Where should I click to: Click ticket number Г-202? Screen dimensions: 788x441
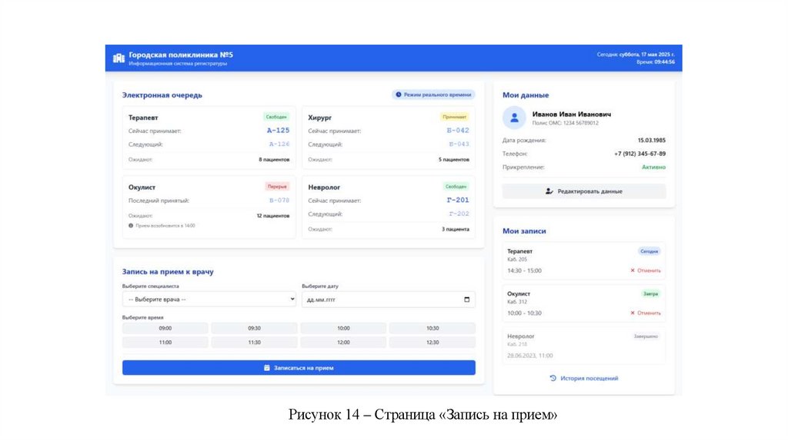(x=459, y=214)
